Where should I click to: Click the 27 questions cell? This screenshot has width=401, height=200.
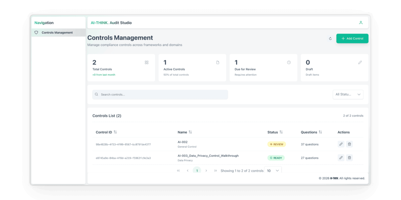pyautogui.click(x=310, y=158)
